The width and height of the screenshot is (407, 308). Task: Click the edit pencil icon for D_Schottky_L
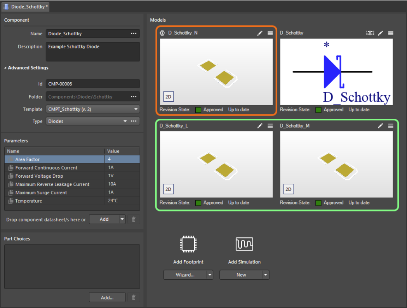point(259,126)
